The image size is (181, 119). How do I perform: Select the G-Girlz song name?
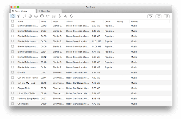point(21,73)
